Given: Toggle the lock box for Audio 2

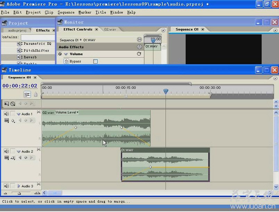Looking at the screenshot, I should tap(12, 151).
